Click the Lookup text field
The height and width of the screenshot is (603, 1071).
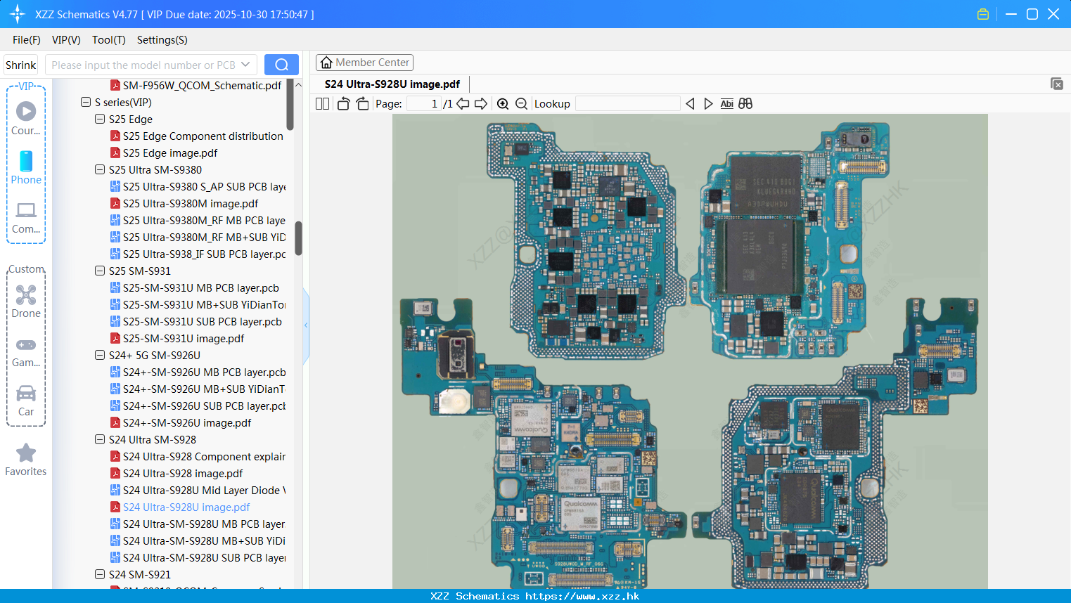pos(628,103)
